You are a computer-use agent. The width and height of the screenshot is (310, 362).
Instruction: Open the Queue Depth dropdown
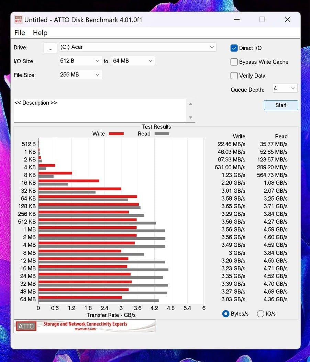tap(285, 88)
